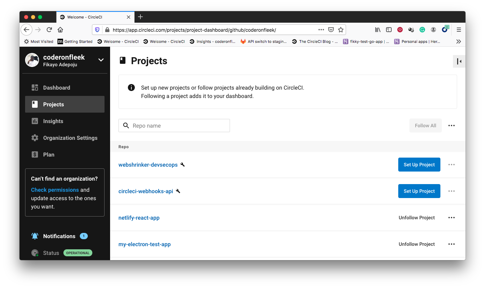This screenshot has width=485, height=288.
Task: Click the Notifications bell icon
Action: point(34,236)
